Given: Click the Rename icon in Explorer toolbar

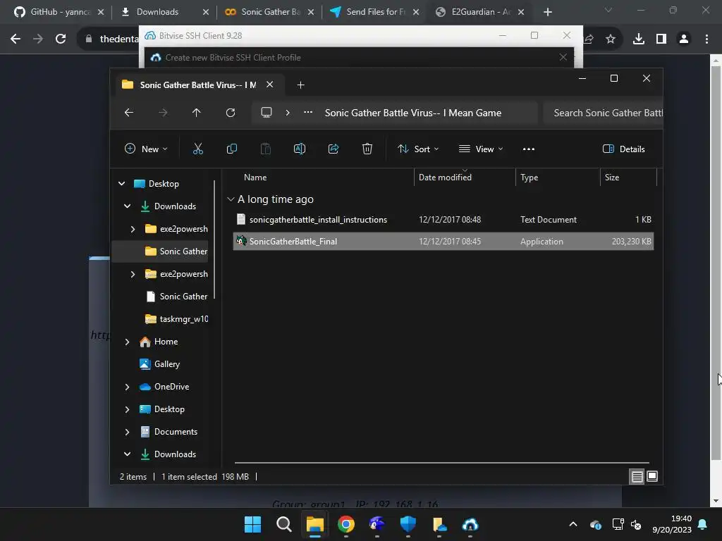Looking at the screenshot, I should (299, 149).
